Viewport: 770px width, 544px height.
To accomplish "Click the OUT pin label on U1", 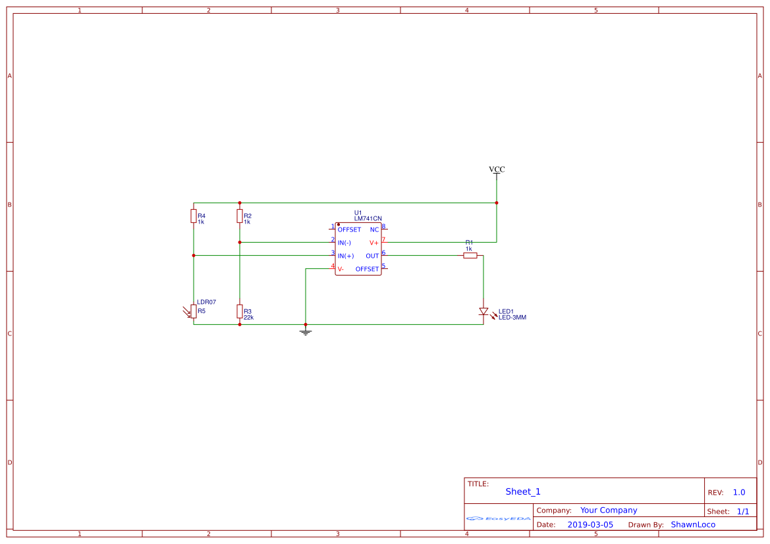I will [372, 256].
